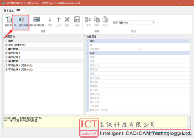The height and width of the screenshot is (138, 194).
Task: Click the 上移 move up arrow
Action: 59,20
